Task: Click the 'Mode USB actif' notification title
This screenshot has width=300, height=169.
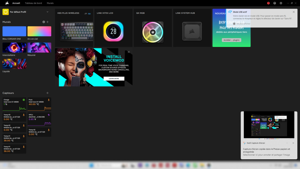Action: point(240,12)
